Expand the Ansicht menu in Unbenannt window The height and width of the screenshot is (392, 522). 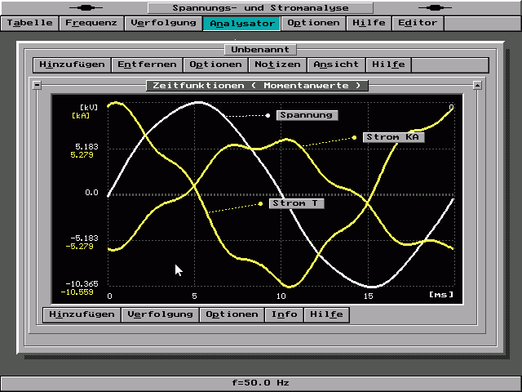(336, 65)
